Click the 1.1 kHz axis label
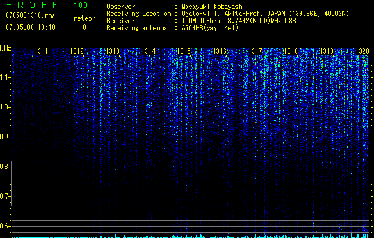374x238 pixels. (x=4, y=77)
